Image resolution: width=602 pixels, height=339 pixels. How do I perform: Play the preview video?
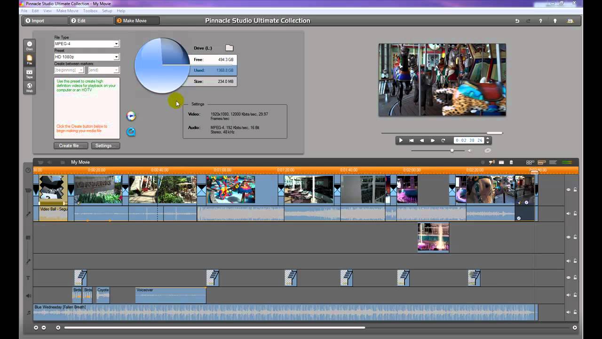click(x=401, y=140)
